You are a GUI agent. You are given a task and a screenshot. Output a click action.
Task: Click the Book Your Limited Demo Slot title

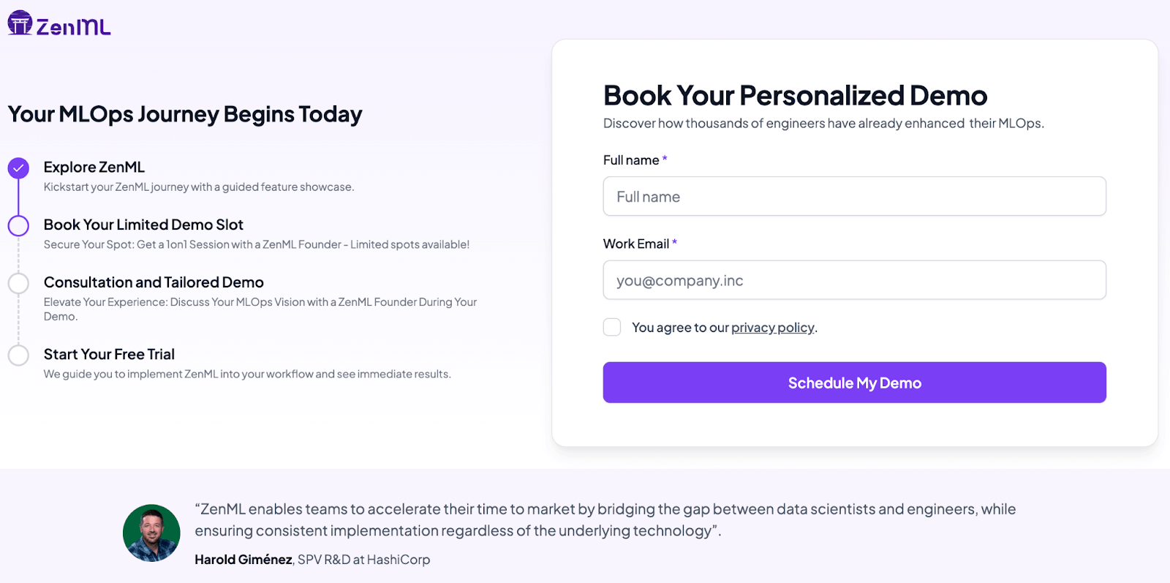143,225
